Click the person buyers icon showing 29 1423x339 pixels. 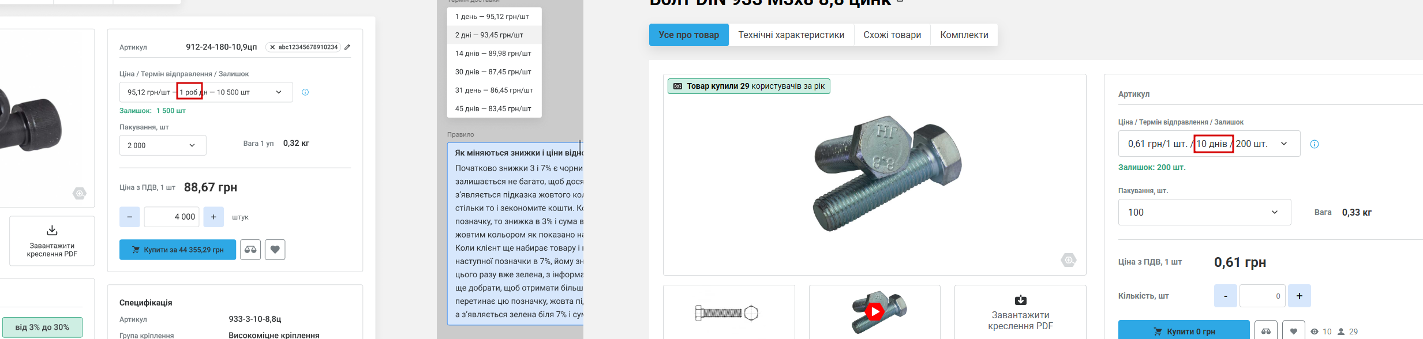(1341, 332)
